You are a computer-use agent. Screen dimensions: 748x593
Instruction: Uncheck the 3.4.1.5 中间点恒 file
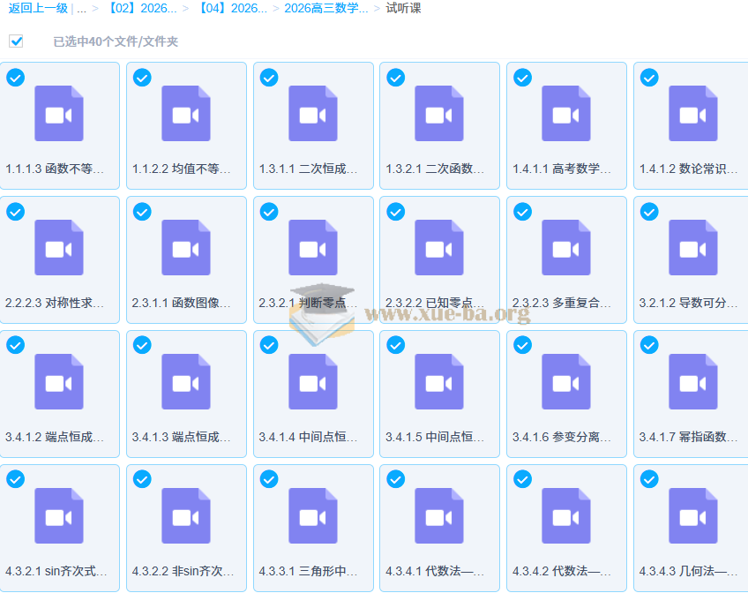click(396, 346)
